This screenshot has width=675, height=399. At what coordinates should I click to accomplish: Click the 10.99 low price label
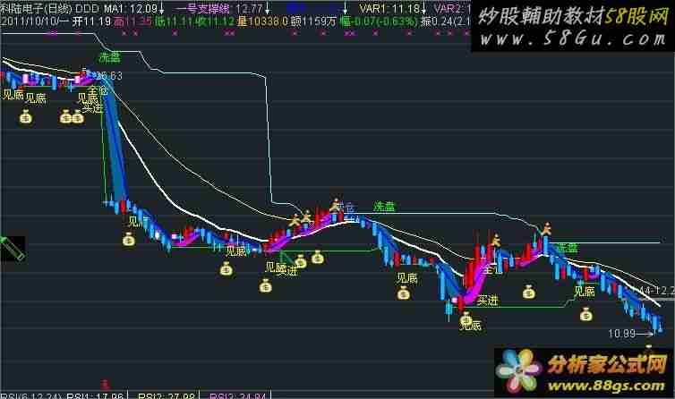622,333
